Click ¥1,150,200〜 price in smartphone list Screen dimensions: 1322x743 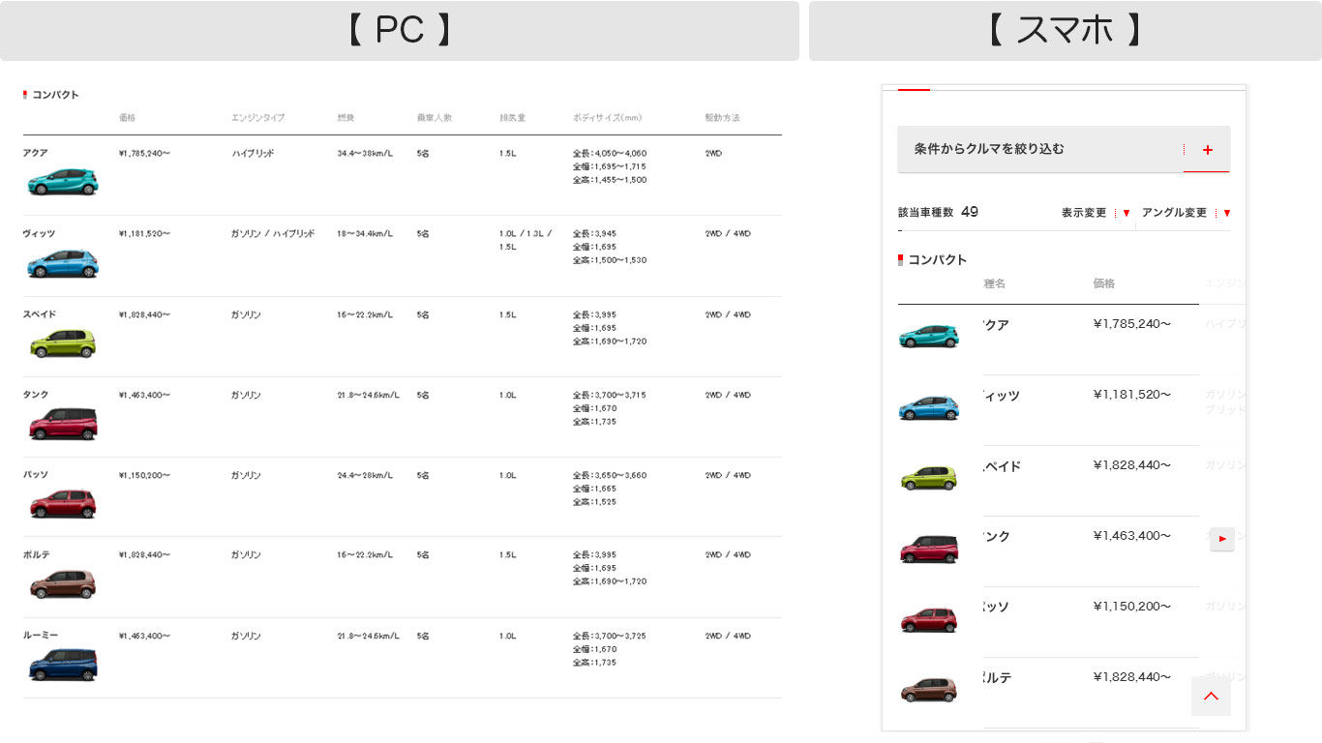click(1131, 607)
